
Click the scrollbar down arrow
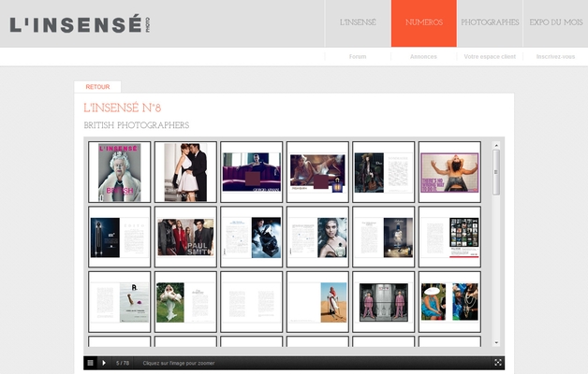496,342
